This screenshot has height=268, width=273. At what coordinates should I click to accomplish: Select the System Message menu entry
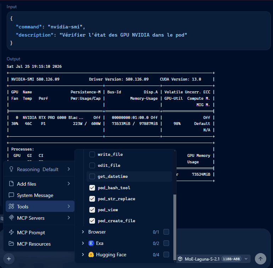point(40,195)
